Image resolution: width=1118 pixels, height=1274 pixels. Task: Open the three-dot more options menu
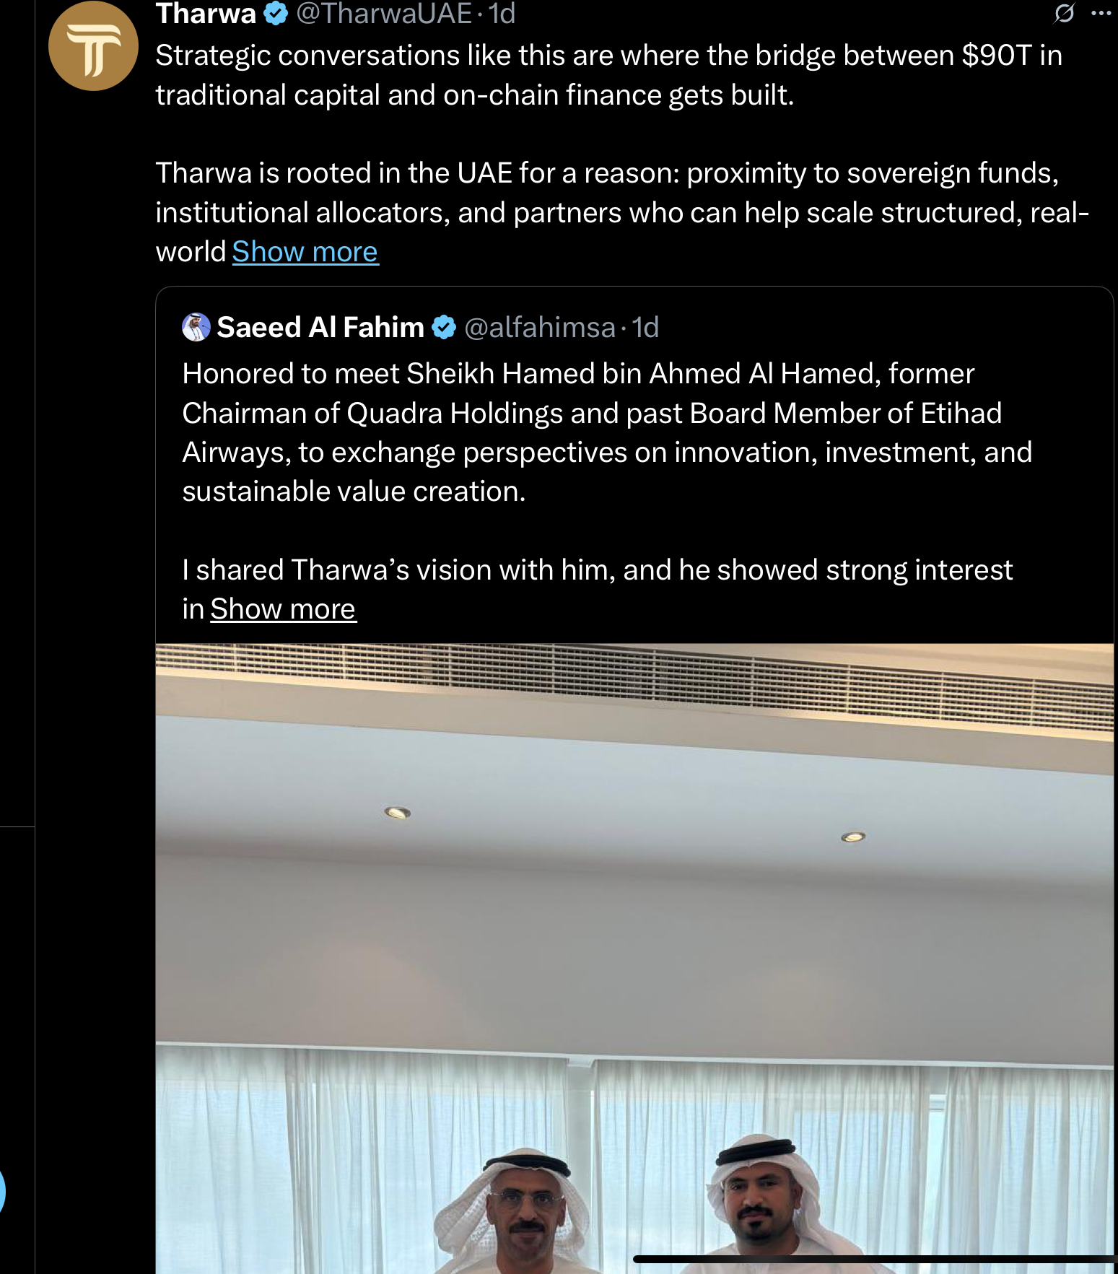point(1101,13)
